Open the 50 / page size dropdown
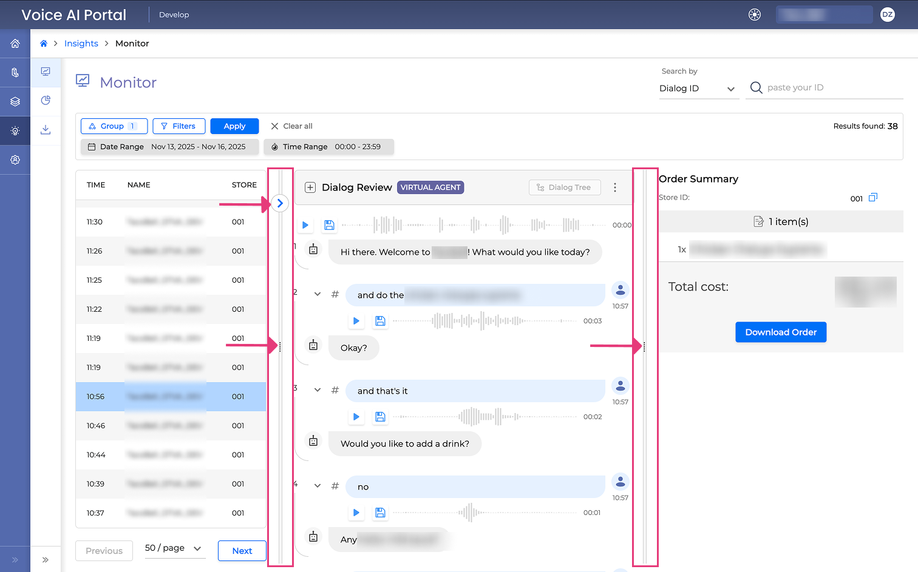Screen dimensions: 918x572 (174, 548)
